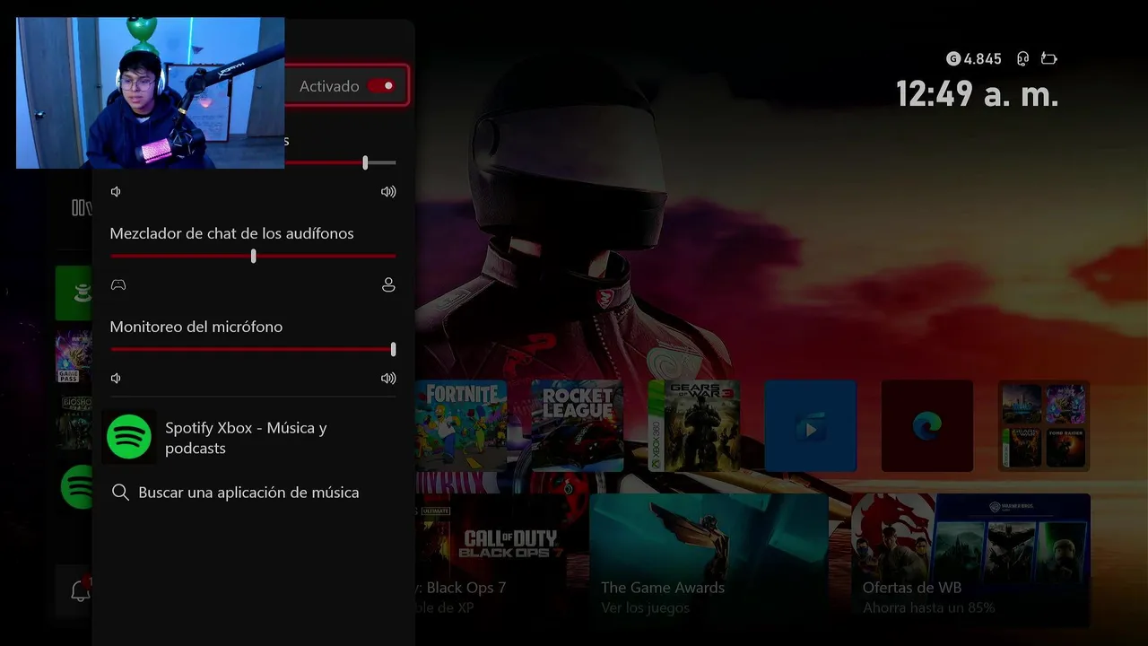Toggle the Activado headset audio switch
1148x646 pixels.
pyautogui.click(x=381, y=86)
